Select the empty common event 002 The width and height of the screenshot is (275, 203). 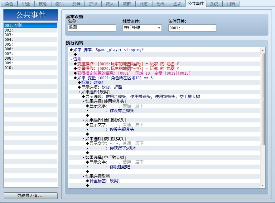tap(31, 30)
